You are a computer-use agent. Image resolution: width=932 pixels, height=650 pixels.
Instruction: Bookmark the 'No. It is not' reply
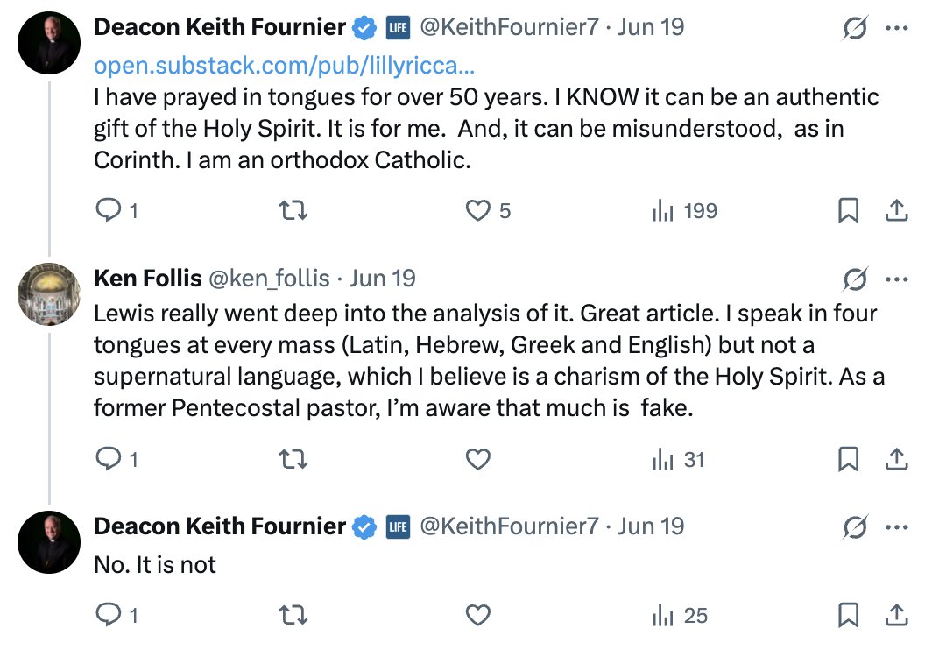point(848,616)
